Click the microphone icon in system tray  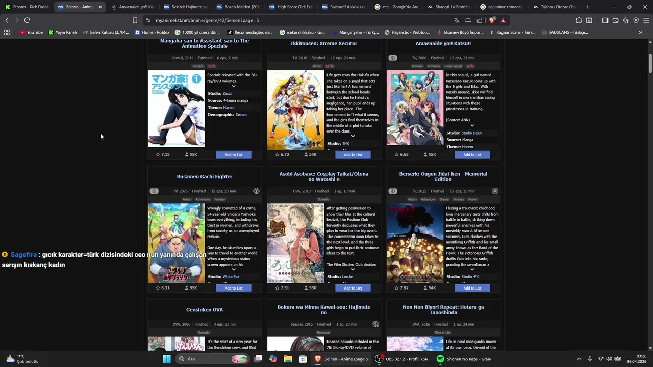pyautogui.click(x=590, y=359)
